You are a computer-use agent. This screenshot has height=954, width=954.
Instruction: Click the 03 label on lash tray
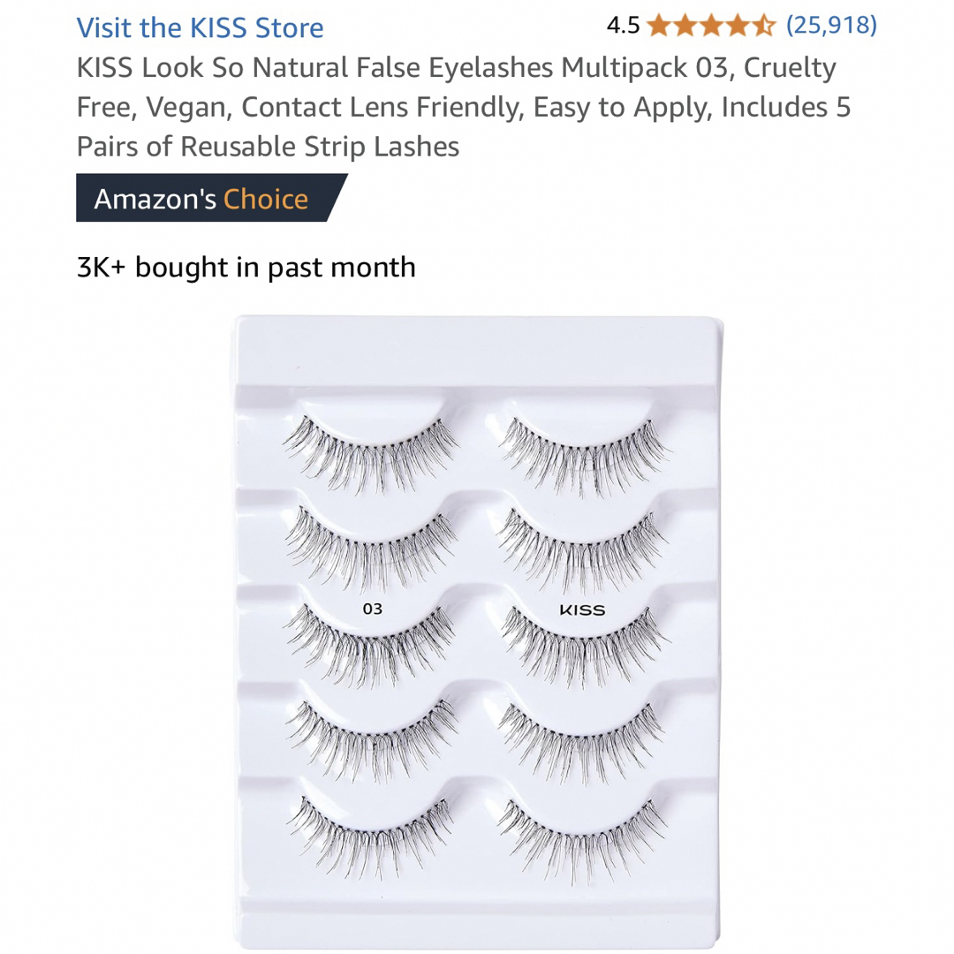pos(373,609)
